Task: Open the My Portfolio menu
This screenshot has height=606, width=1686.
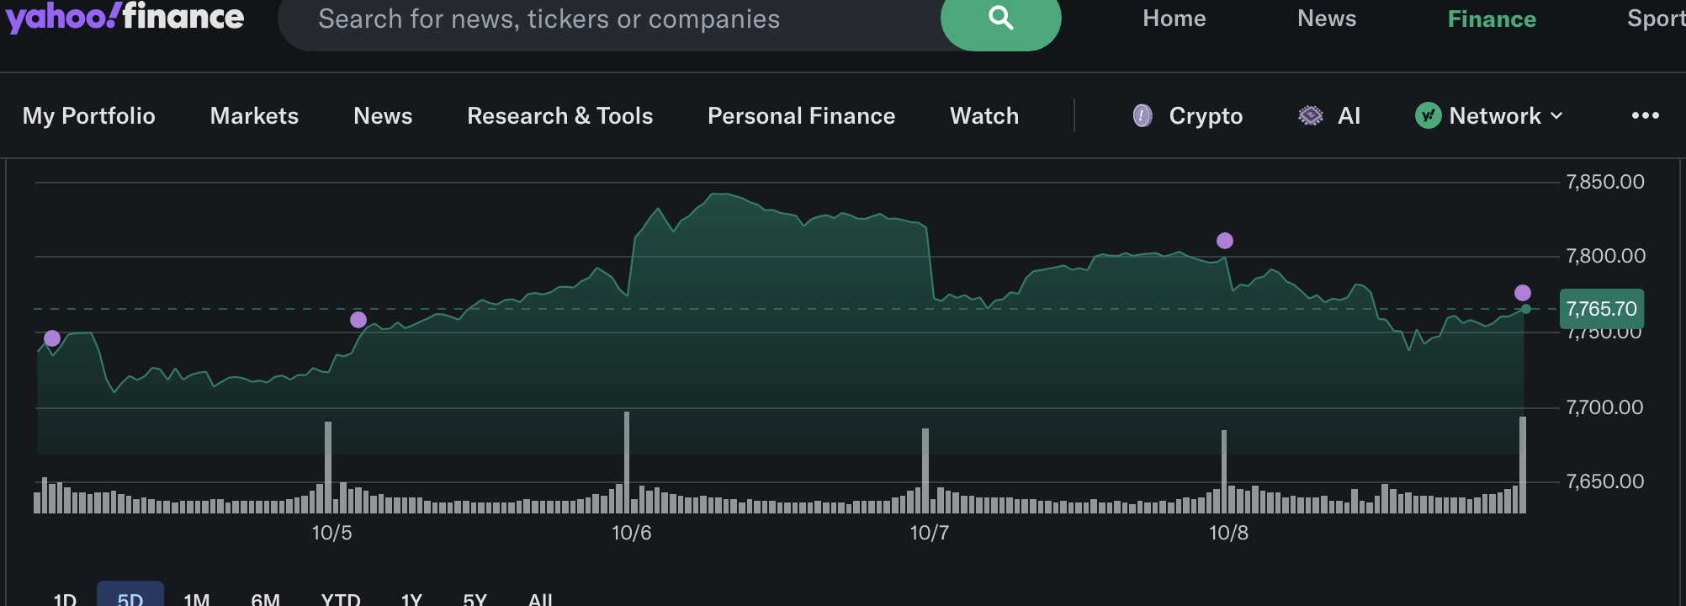Action: pyautogui.click(x=89, y=116)
